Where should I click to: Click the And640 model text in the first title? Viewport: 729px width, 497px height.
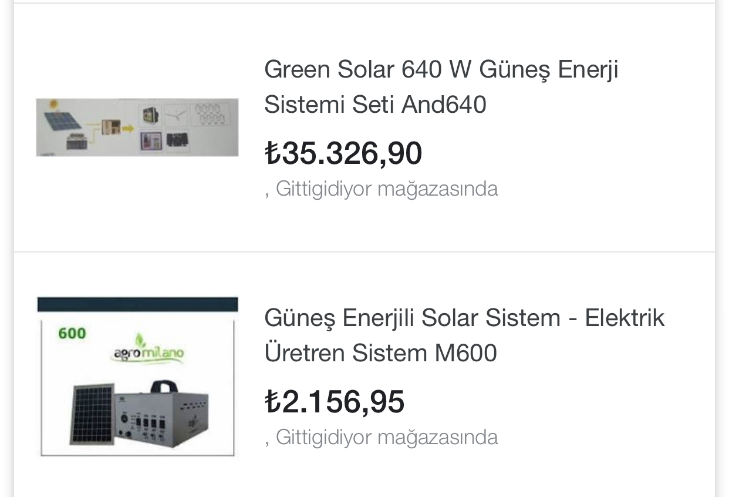coord(444,105)
